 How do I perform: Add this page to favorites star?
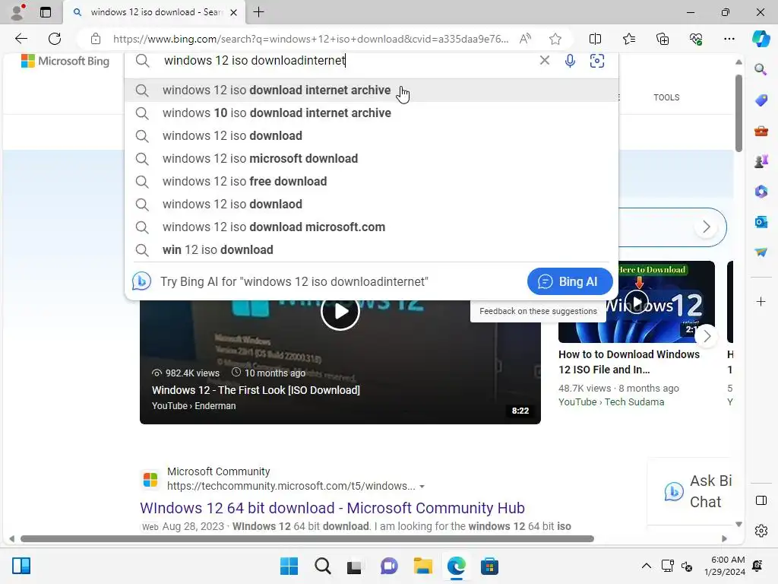click(x=555, y=39)
